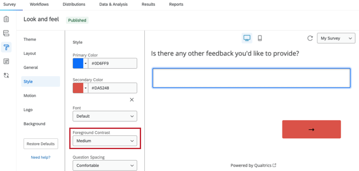The image size is (359, 171).
Task: Open the Font dropdown
Action: click(x=105, y=116)
